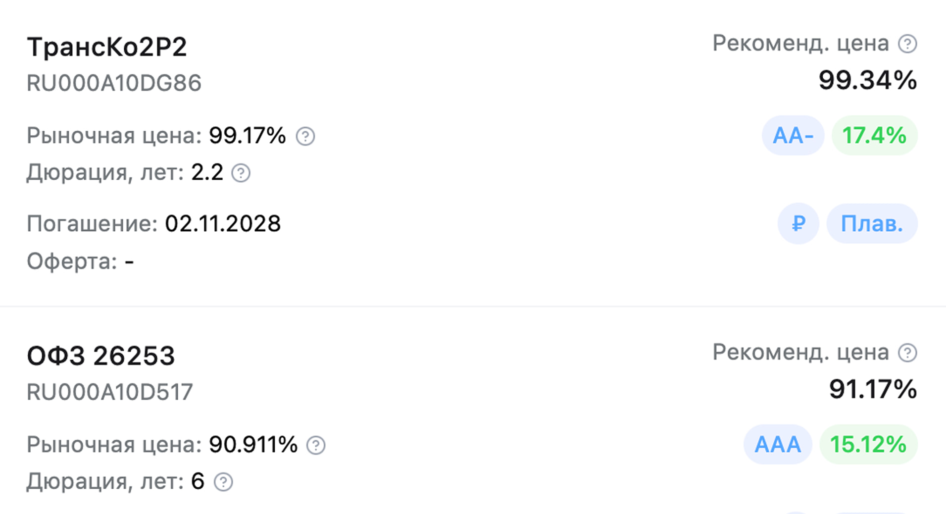Viewport: 946px width, 514px height.
Task: Click the AA- rating badge
Action: (x=793, y=136)
